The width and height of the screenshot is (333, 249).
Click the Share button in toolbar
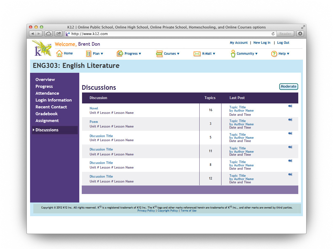coord(59,34)
